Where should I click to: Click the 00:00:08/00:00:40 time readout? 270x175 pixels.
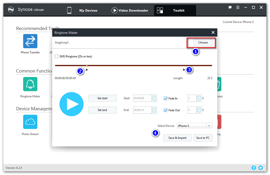point(65,78)
